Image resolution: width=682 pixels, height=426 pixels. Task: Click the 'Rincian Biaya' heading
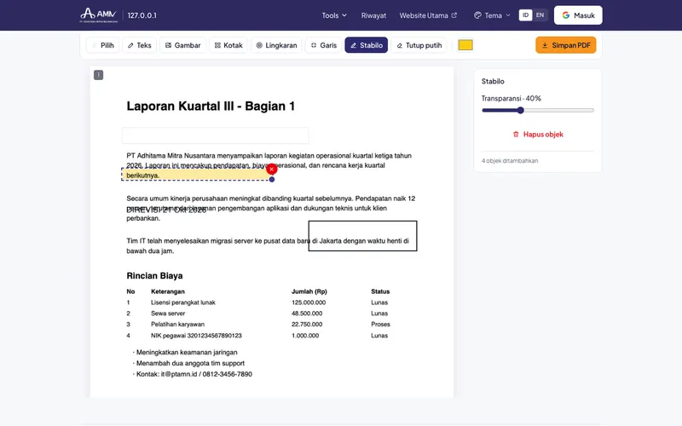(154, 275)
